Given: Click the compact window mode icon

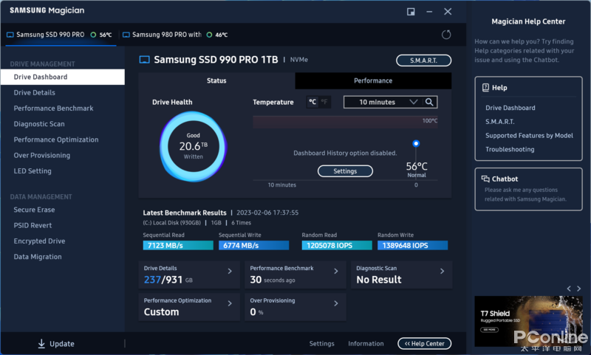Looking at the screenshot, I should coord(411,12).
